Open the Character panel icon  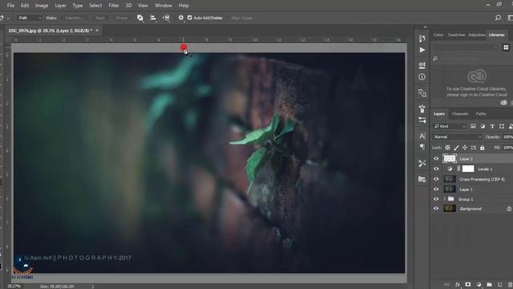tap(422, 136)
